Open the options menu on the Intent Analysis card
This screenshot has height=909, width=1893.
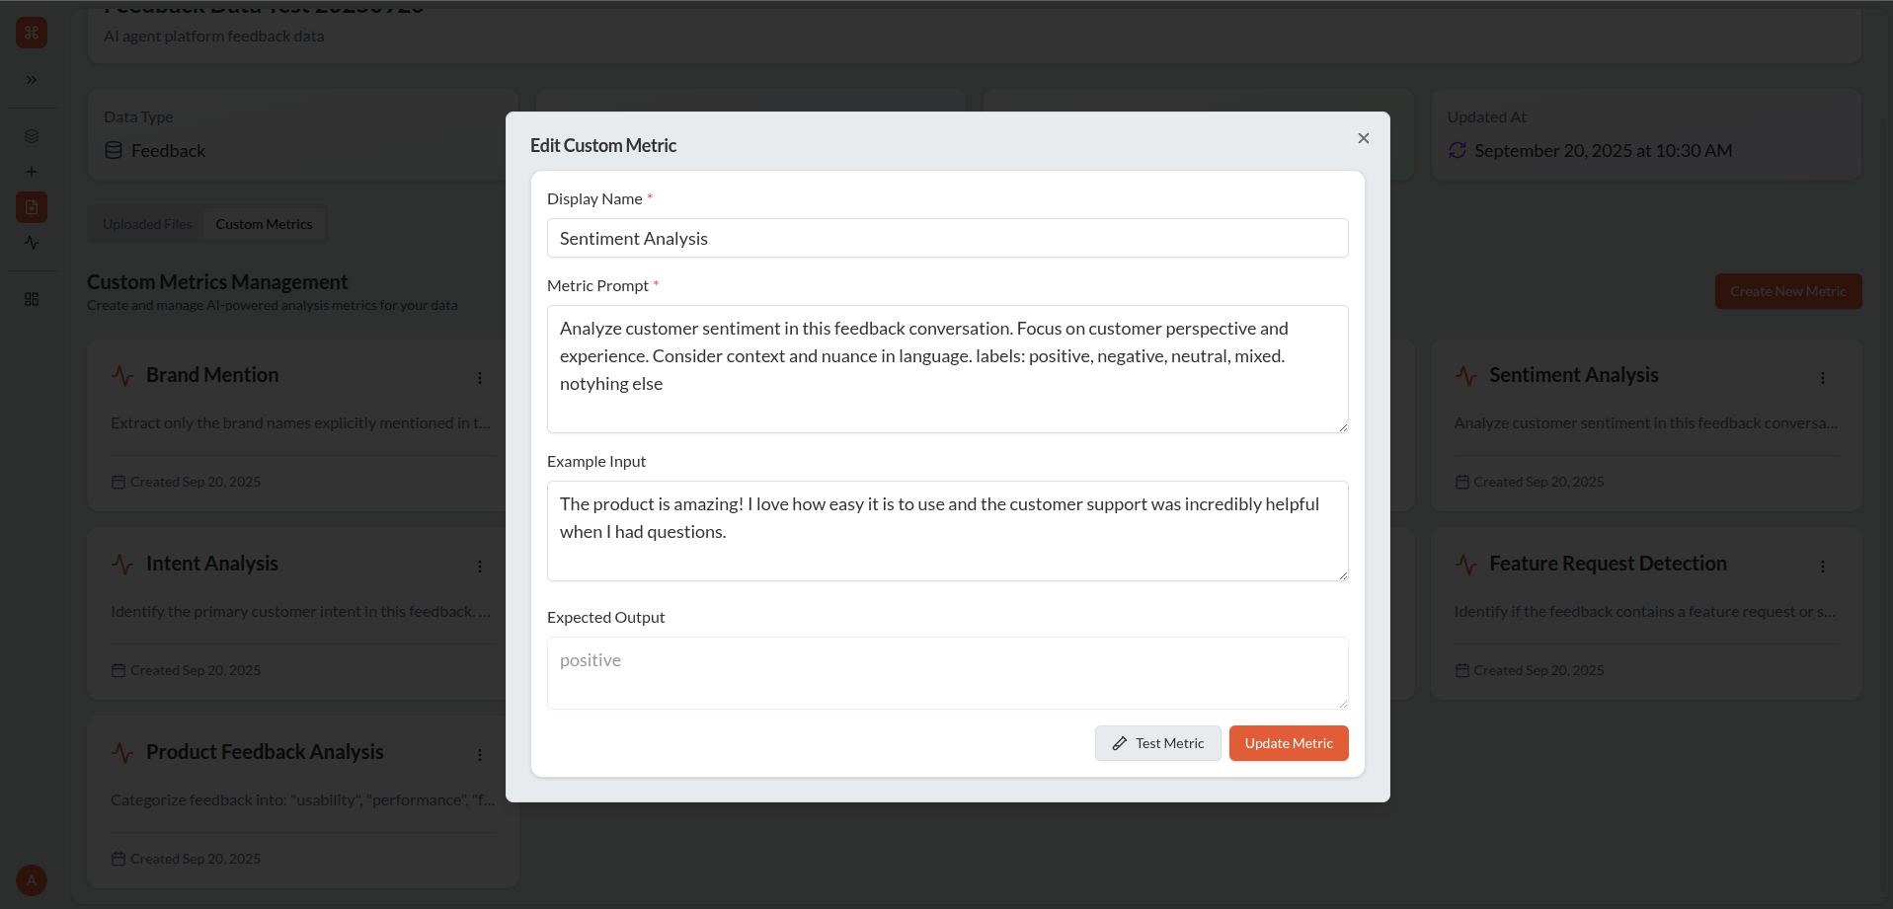480,566
